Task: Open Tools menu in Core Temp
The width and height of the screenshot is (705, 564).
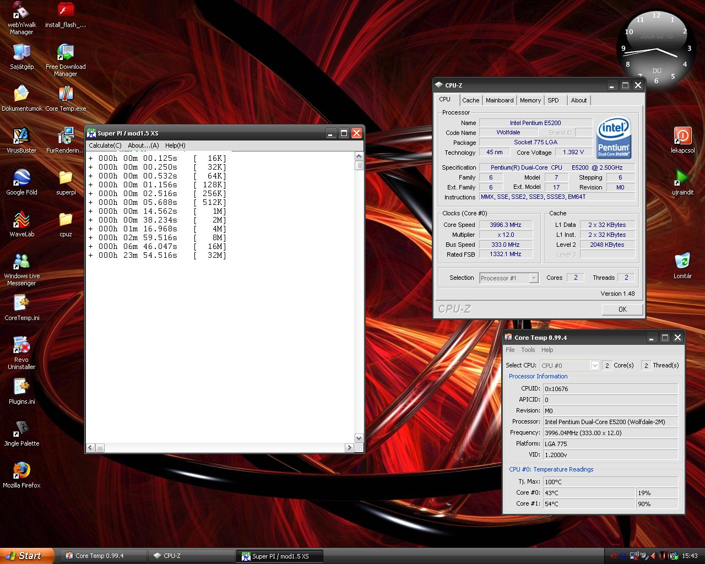Action: click(528, 350)
